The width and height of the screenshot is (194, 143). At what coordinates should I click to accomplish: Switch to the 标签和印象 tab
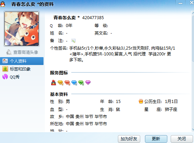16,69
